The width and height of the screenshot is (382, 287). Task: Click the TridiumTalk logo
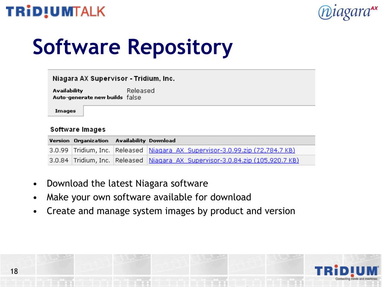tap(56, 12)
